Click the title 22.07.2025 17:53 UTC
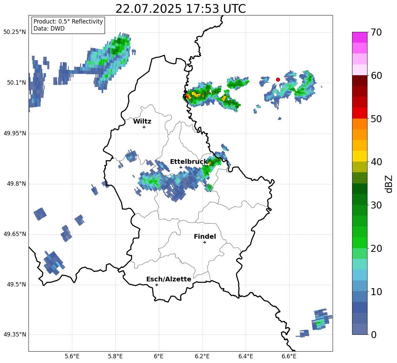Image resolution: width=397 pixels, height=363 pixels. click(180, 9)
